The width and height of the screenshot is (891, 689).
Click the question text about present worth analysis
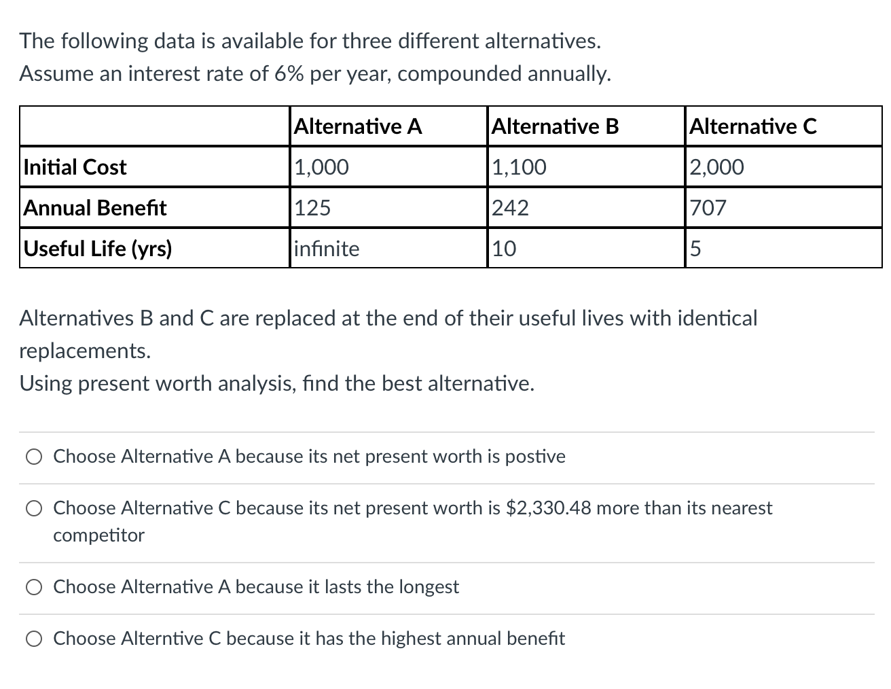277,383
